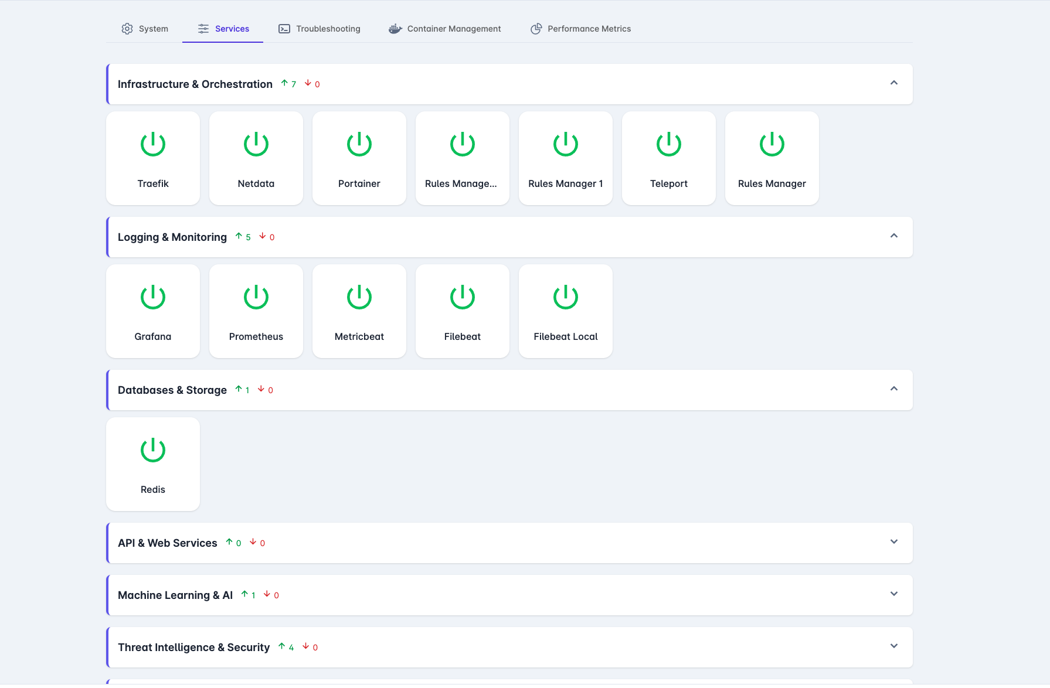Click the System tab gear icon
Image resolution: width=1050 pixels, height=688 pixels.
pos(127,29)
